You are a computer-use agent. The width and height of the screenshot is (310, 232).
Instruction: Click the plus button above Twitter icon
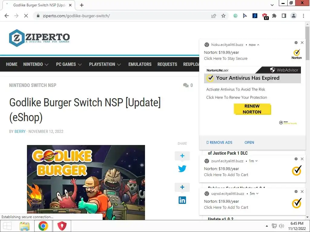point(182,156)
